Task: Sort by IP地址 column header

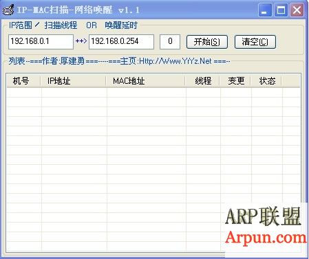Action: click(73, 81)
